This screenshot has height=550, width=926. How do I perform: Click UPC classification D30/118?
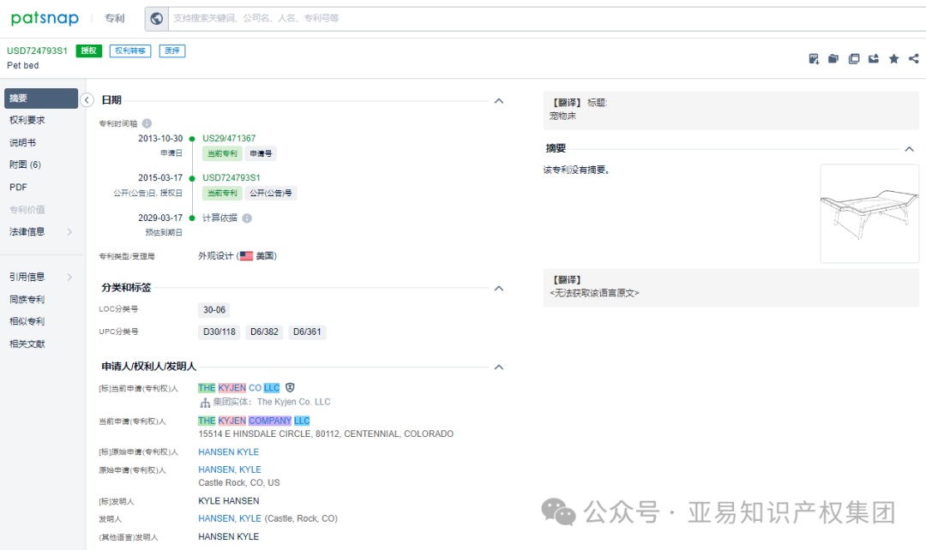[x=219, y=332]
